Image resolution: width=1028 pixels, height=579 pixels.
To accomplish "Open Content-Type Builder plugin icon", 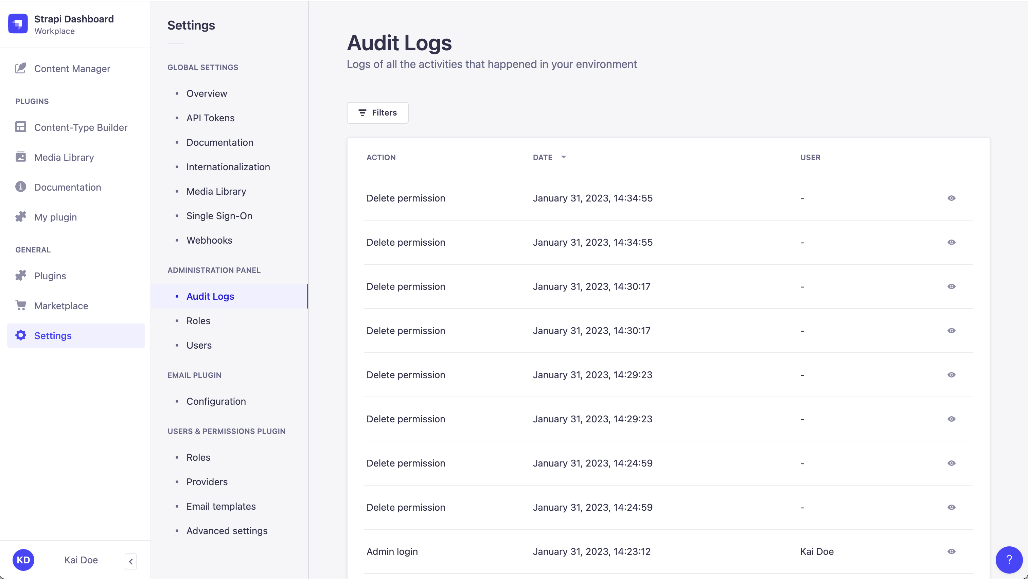I will [x=20, y=127].
